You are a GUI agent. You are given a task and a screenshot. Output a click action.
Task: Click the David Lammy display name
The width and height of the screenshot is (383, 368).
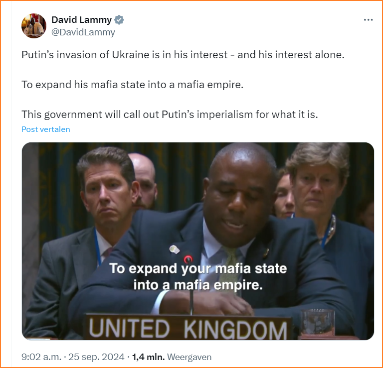pos(81,20)
